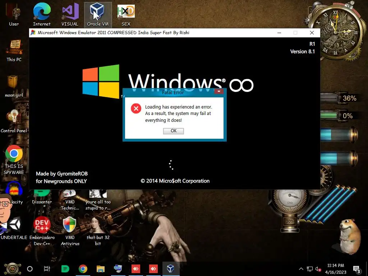This screenshot has height=276, width=368.
Task: Open the HxD desktop shortcut
Action: click(x=126, y=14)
